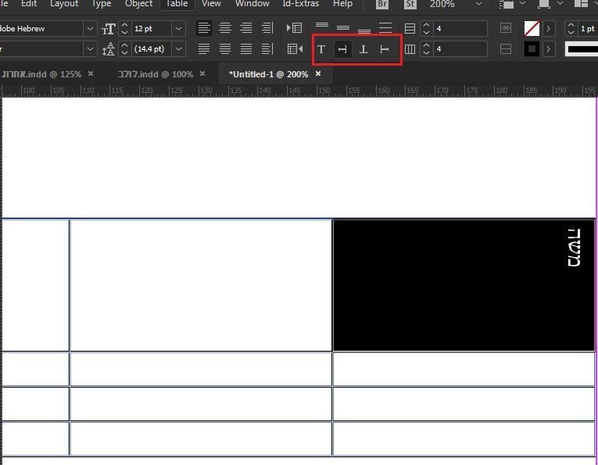Align cell content to top

coord(322,25)
